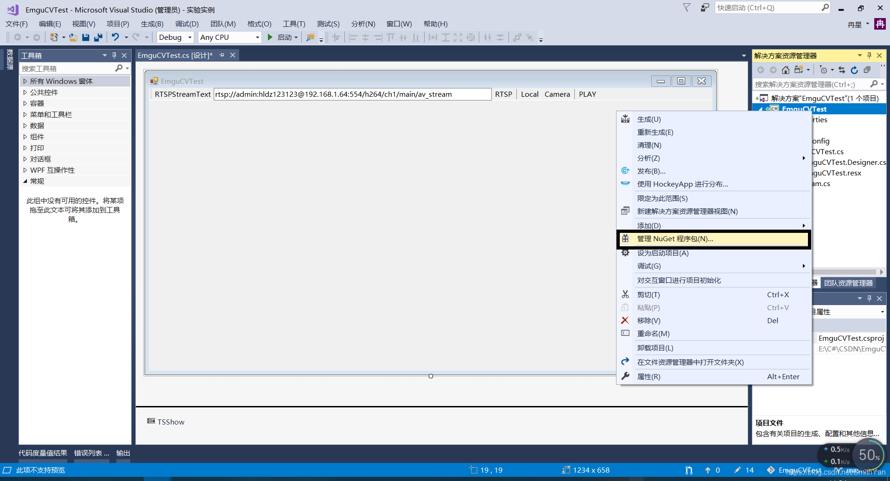
Task: Click the green Start debugging arrow
Action: [x=270, y=37]
